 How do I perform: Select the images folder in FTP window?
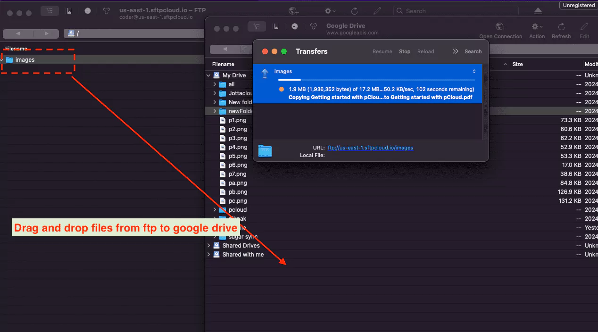coord(25,60)
